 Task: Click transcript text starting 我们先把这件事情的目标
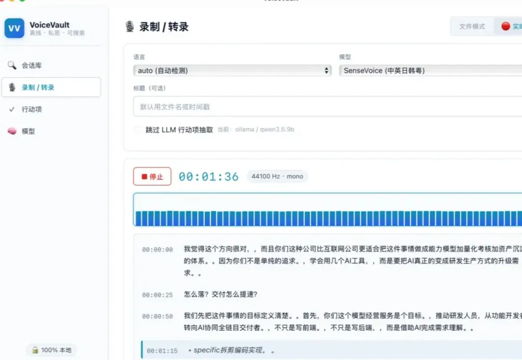352,322
